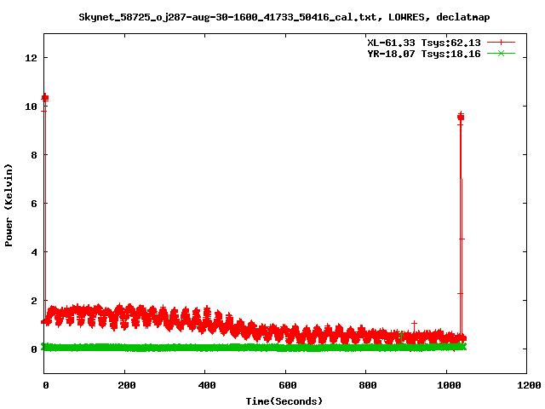Click the red spike peak near time zero
This screenshot has height=409, width=545.
pyautogui.click(x=45, y=98)
